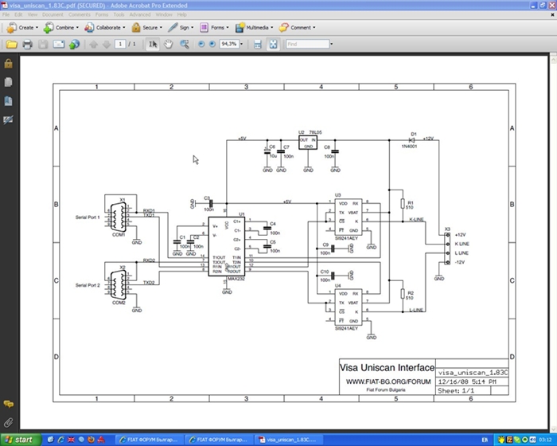Viewport: 557px width, 446px height.
Task: Go to previous page arrow
Action: click(92, 44)
